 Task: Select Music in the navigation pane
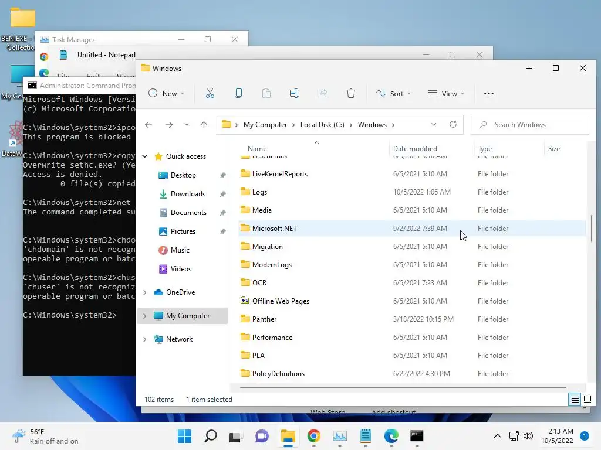point(180,250)
